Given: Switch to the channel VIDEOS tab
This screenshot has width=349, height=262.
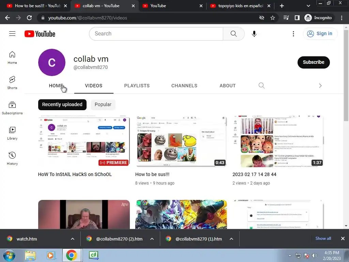Looking at the screenshot, I should point(94,86).
